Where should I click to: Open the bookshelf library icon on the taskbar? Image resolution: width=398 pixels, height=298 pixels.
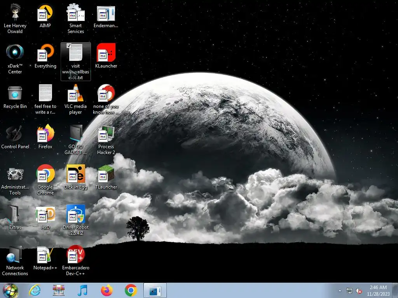59,290
